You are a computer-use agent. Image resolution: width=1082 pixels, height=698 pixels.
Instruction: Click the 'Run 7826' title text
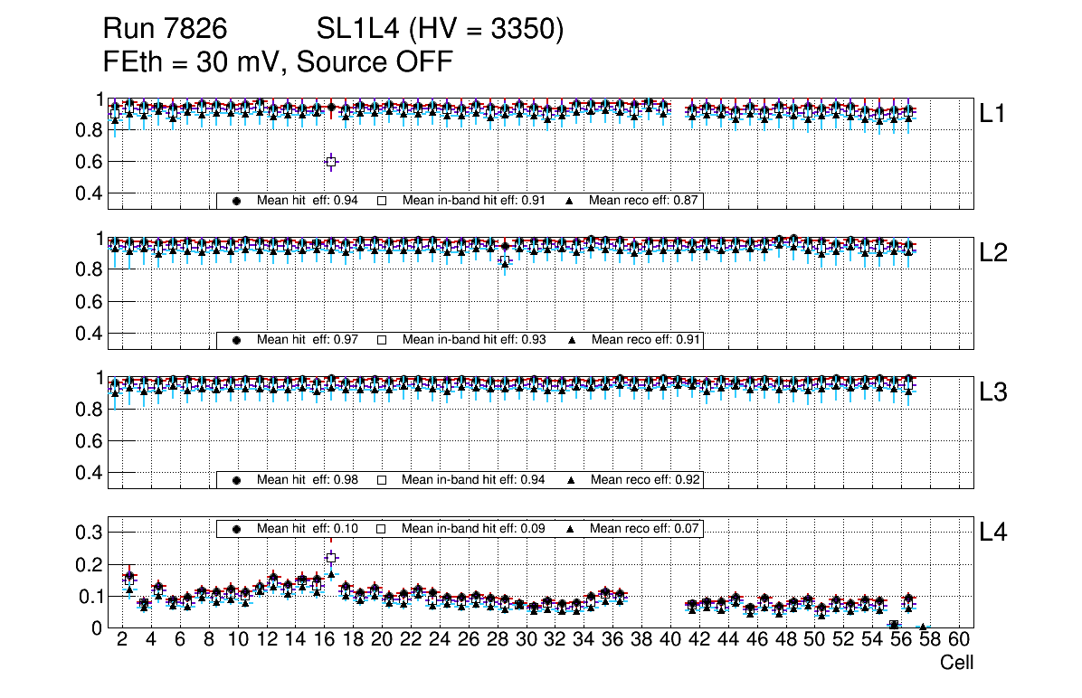[165, 30]
